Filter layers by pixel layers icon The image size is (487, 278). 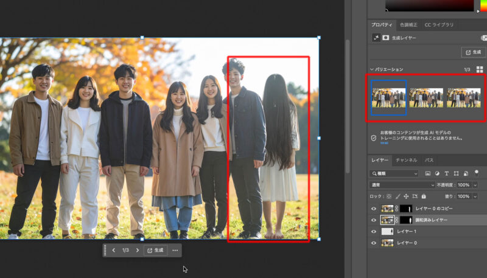point(428,173)
